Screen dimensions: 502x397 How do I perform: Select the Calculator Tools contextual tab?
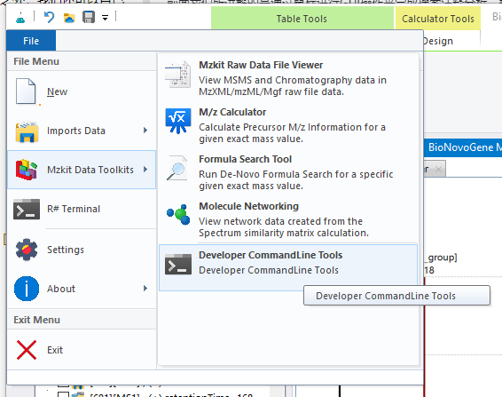click(x=437, y=19)
